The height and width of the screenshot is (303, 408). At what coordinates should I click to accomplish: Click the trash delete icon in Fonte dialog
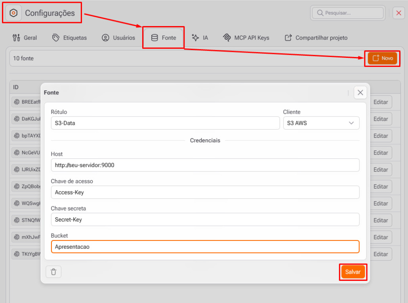pos(53,272)
